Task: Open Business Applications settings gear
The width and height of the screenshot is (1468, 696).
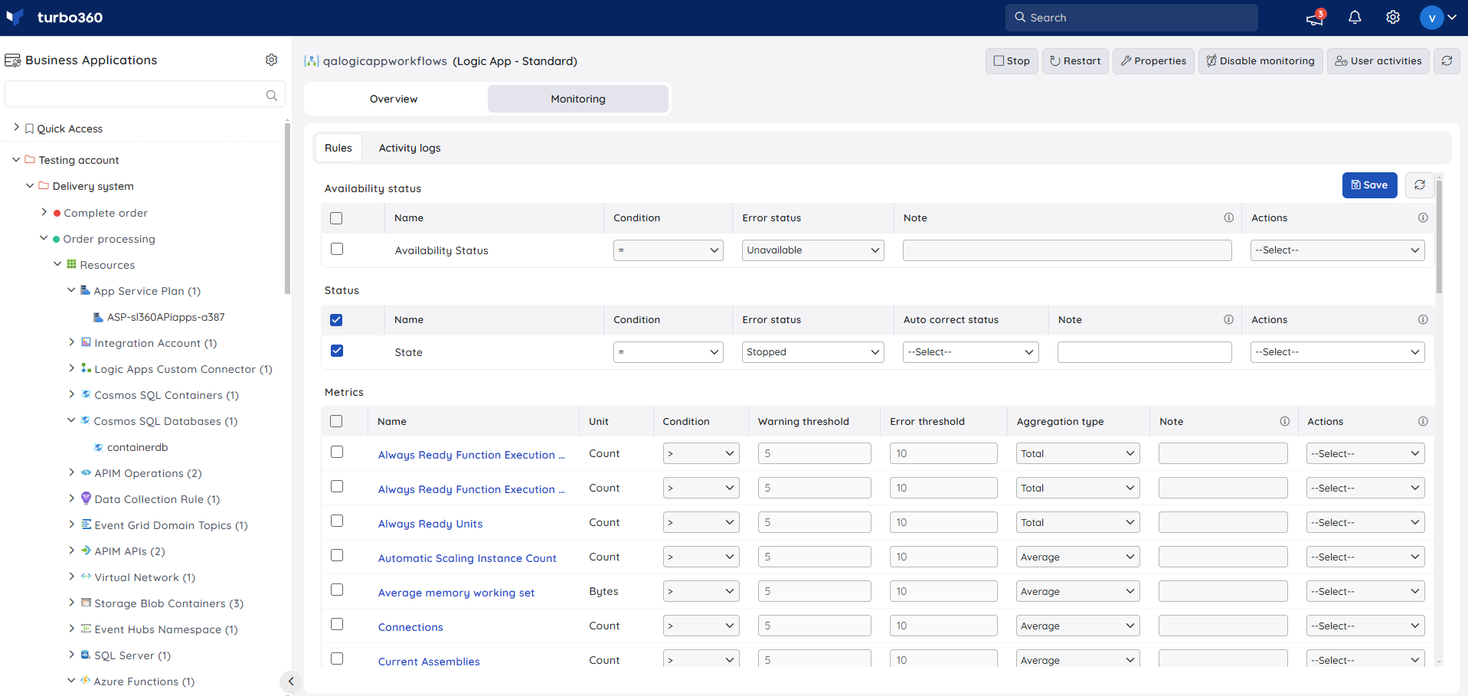Action: (271, 60)
